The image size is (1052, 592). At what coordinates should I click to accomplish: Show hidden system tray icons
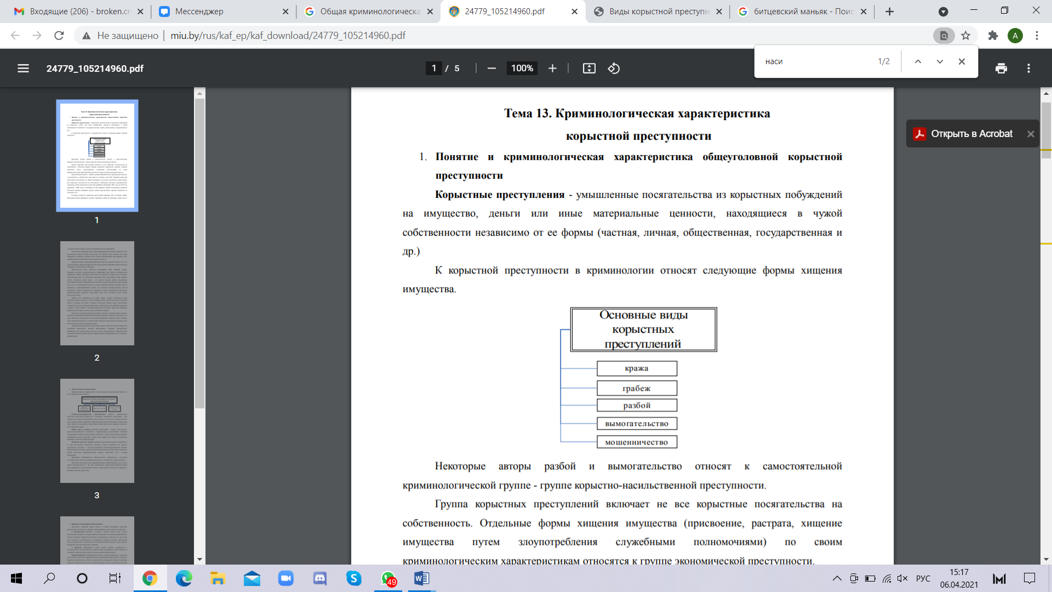(x=837, y=578)
